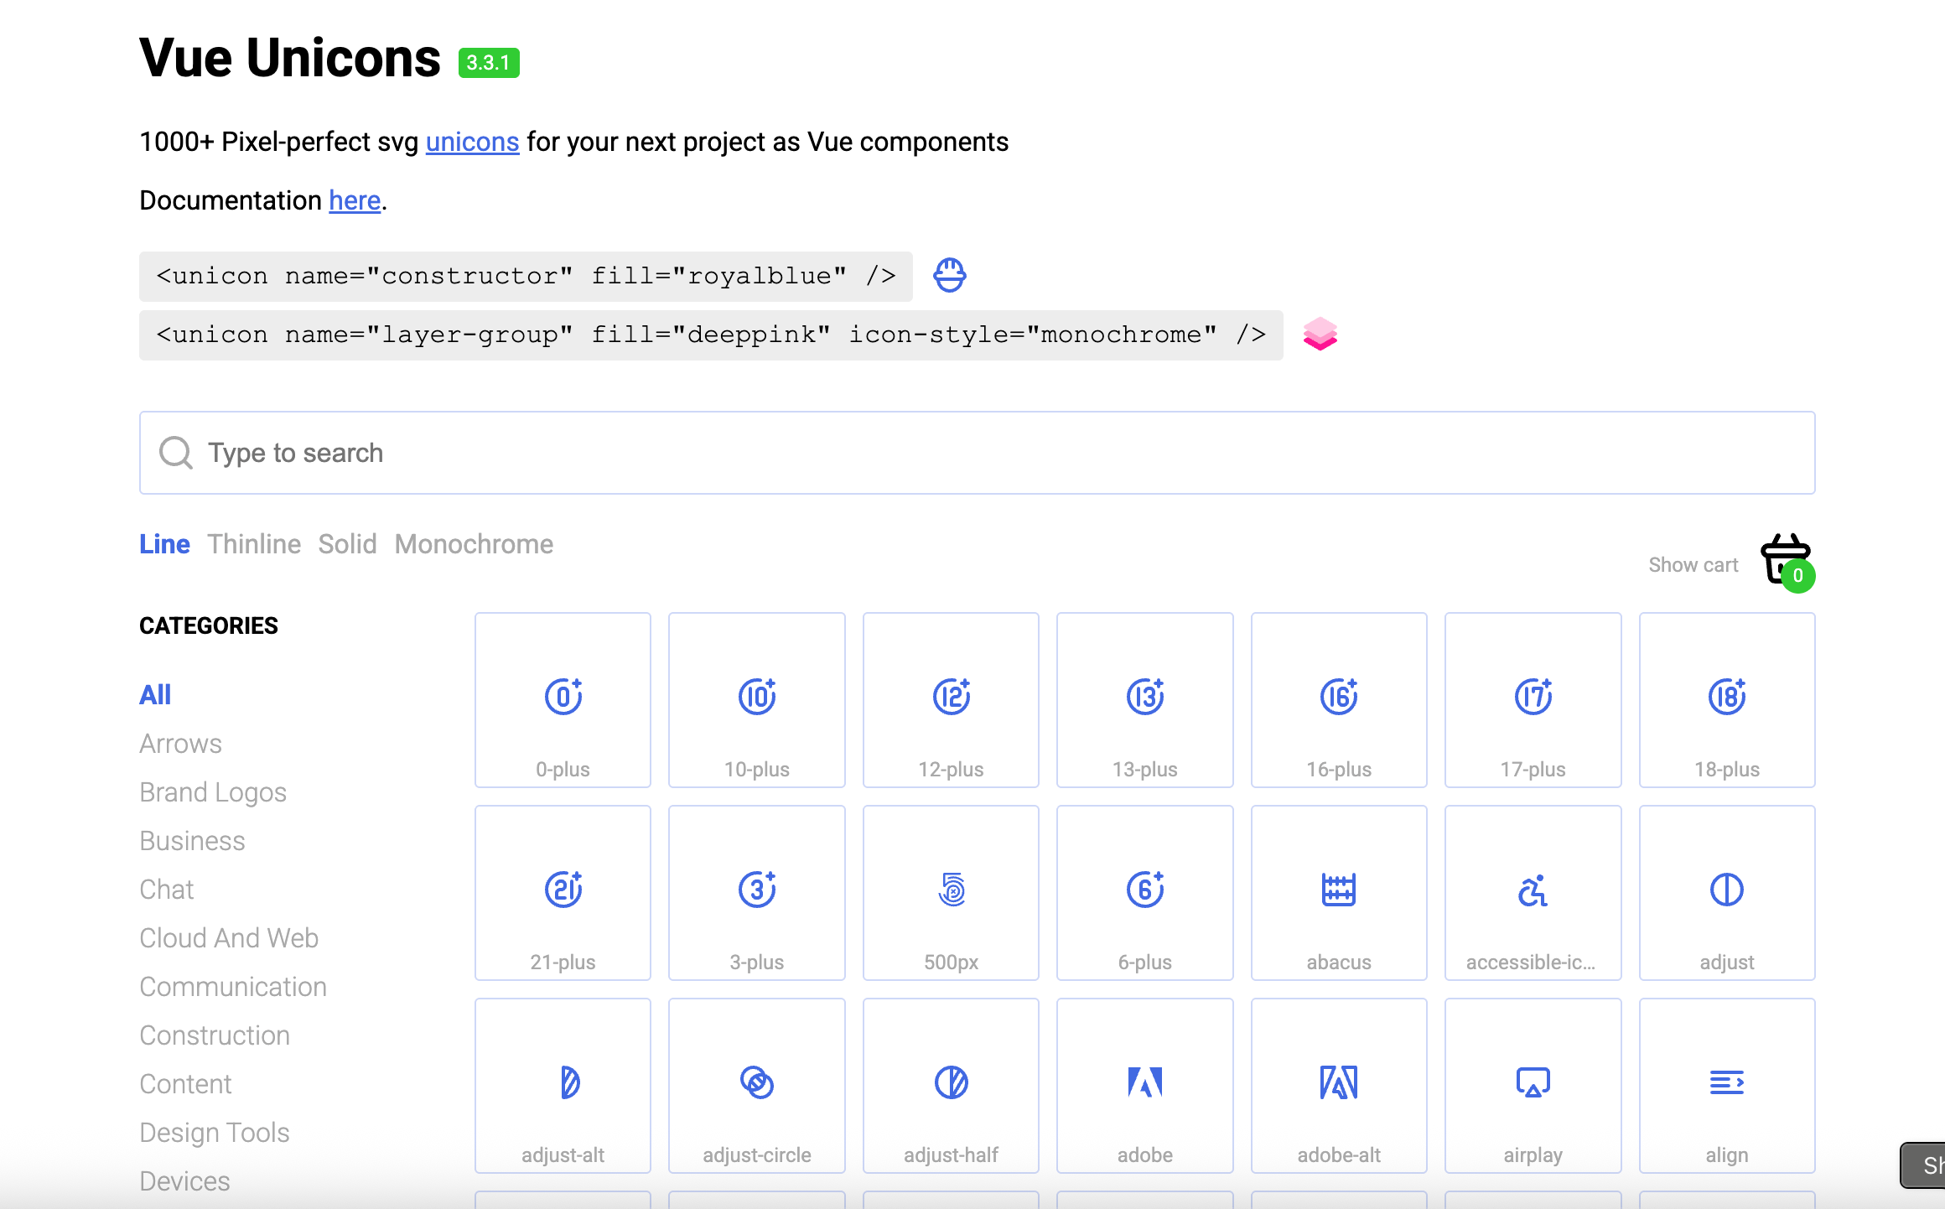Open the Devices category
Image resolution: width=1945 pixels, height=1209 pixels.
(x=184, y=1181)
